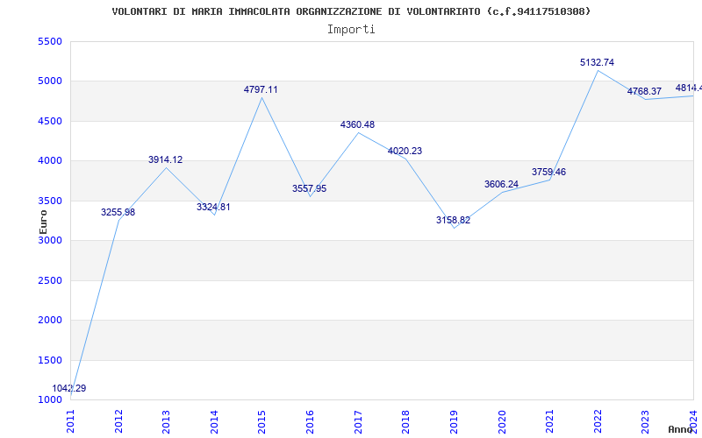Click the 3606.24 data label
Image resolution: width=702 pixels, height=438 pixels.
(x=501, y=184)
